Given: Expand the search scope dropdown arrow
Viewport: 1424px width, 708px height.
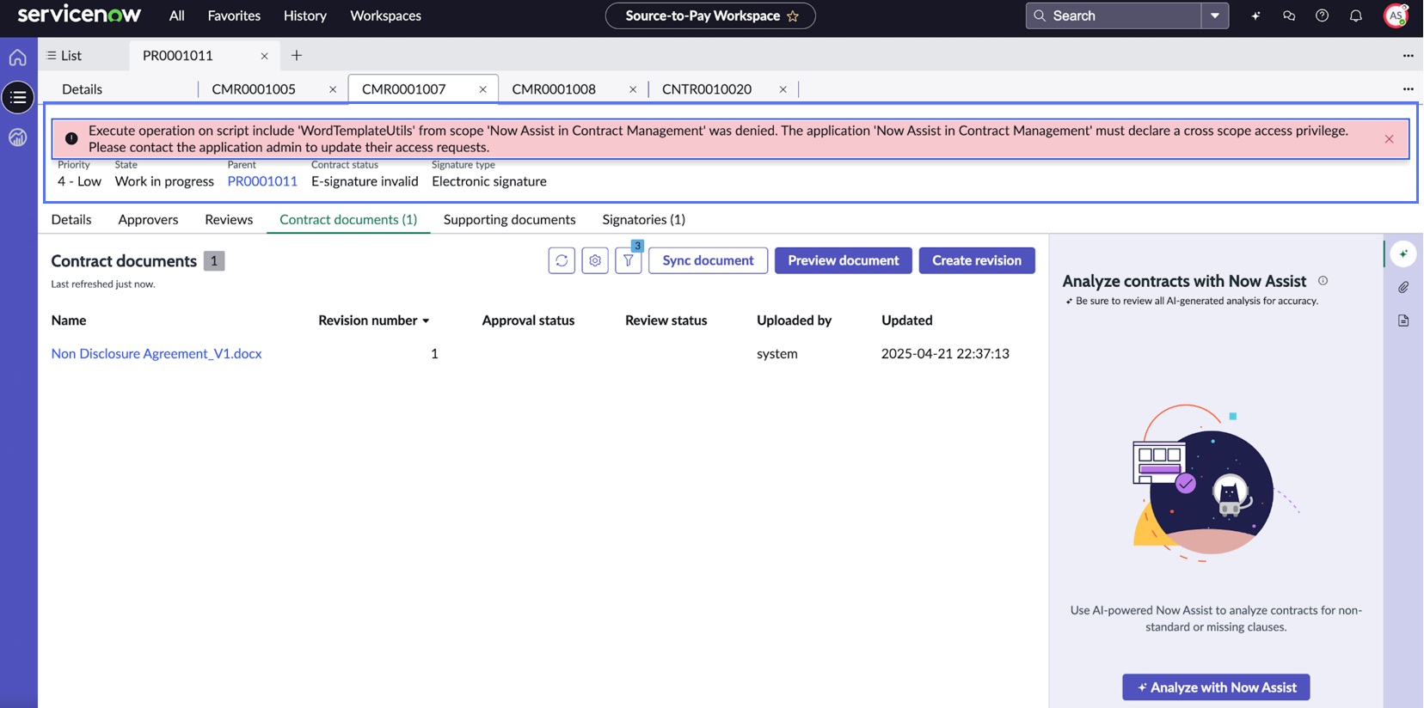Looking at the screenshot, I should (1215, 15).
